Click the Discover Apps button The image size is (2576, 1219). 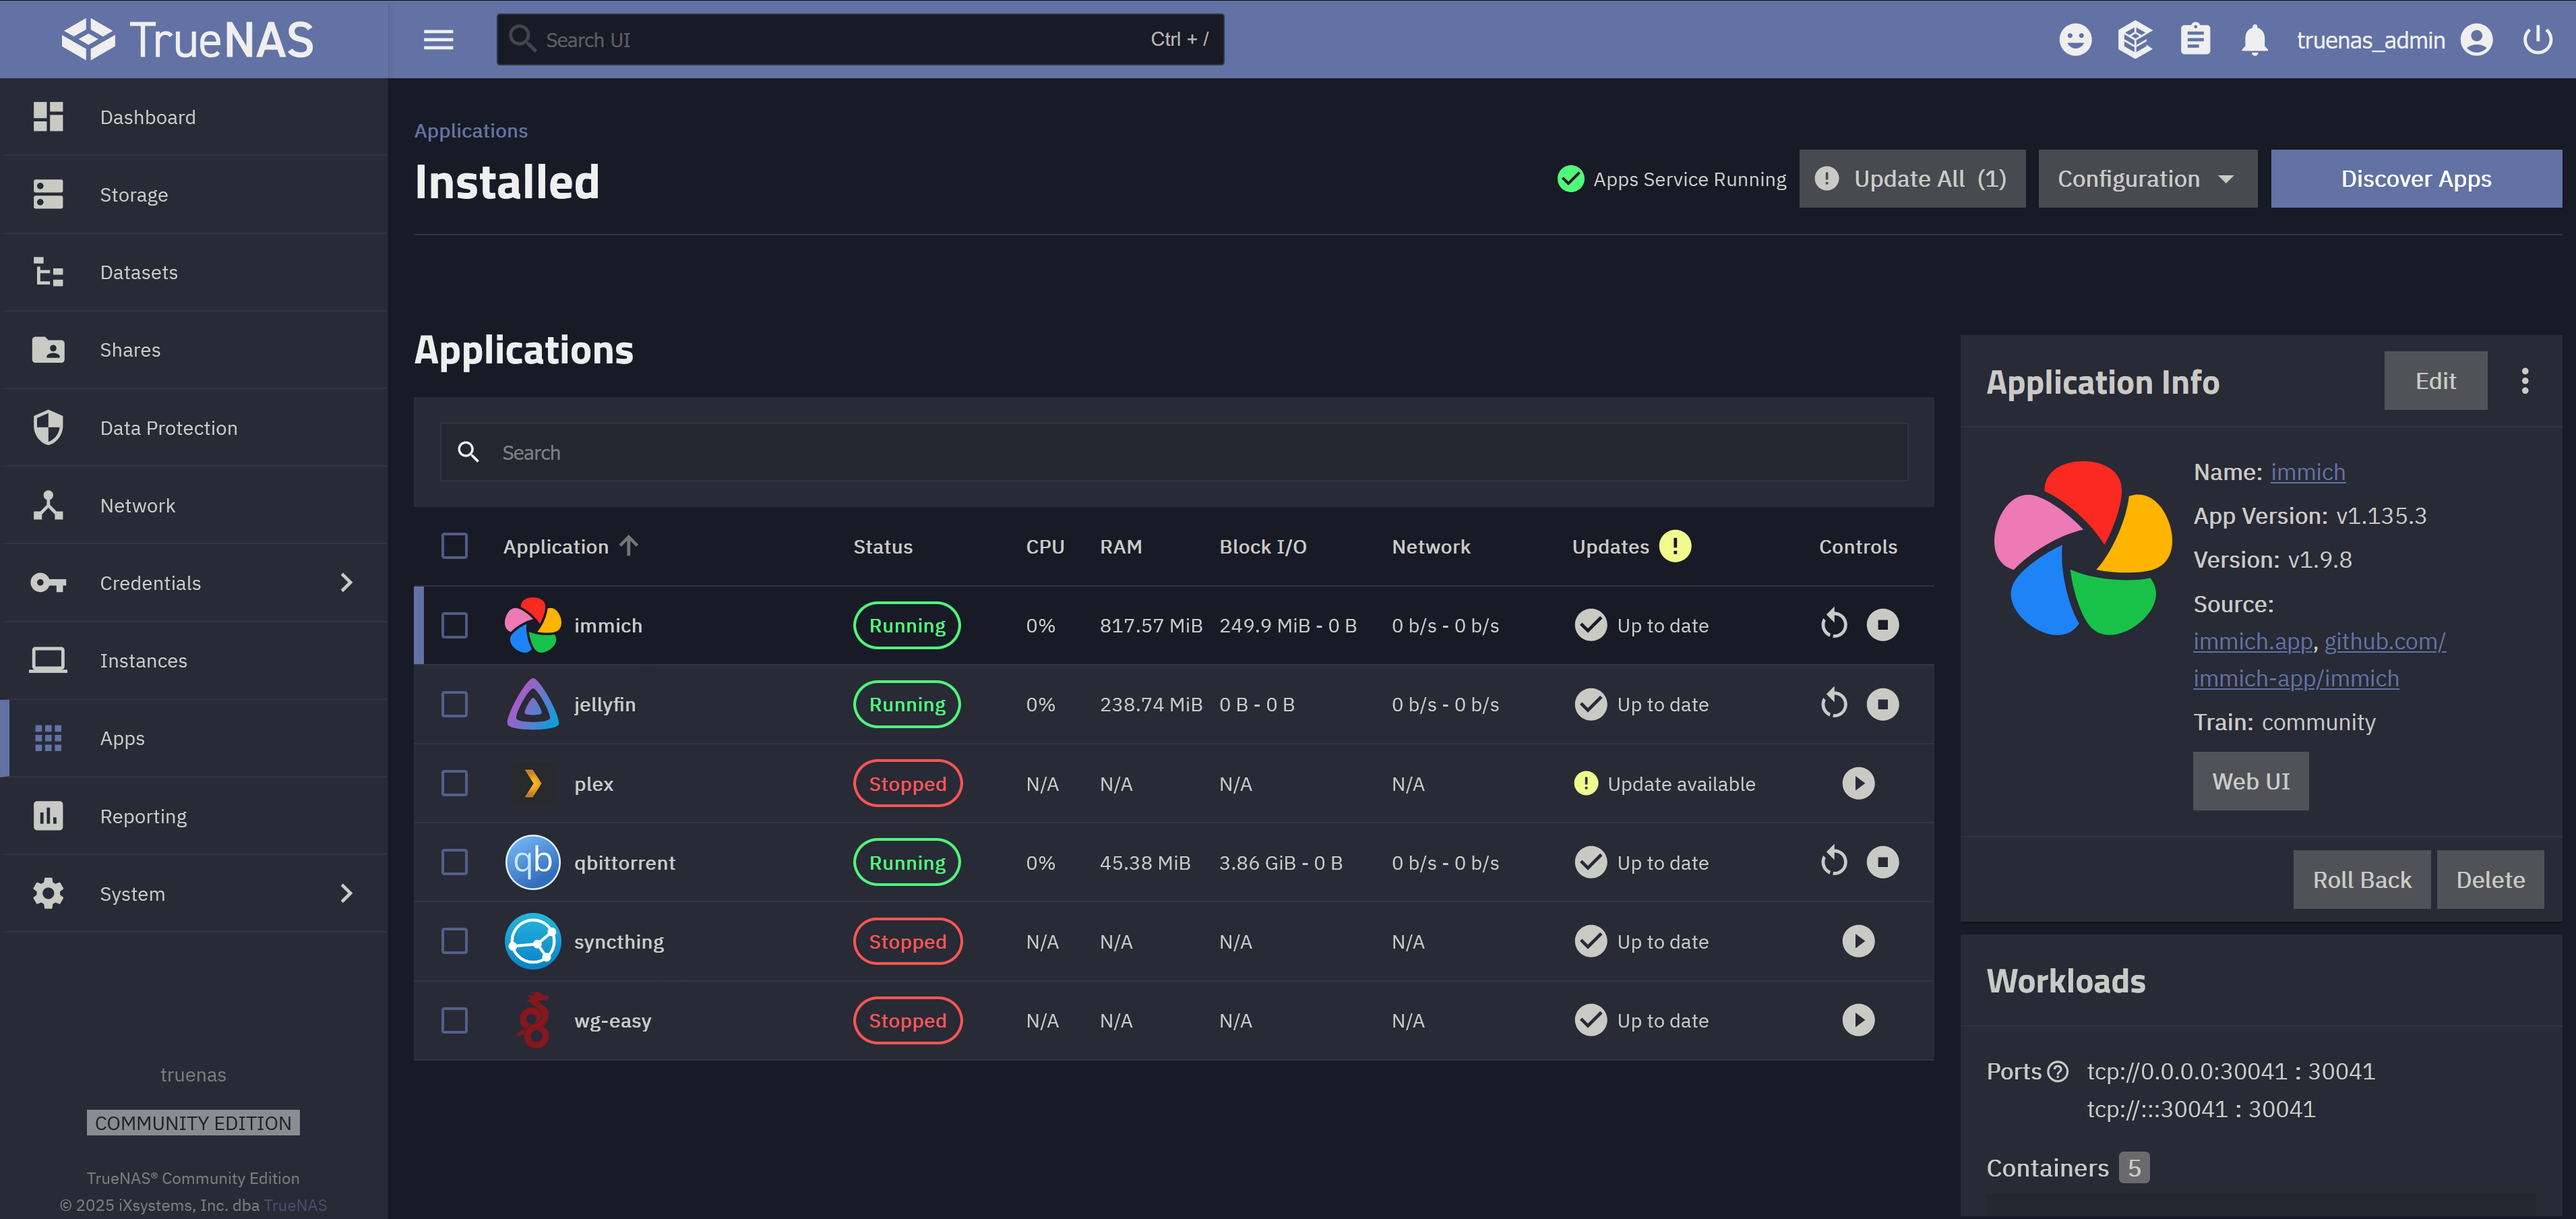point(2415,179)
